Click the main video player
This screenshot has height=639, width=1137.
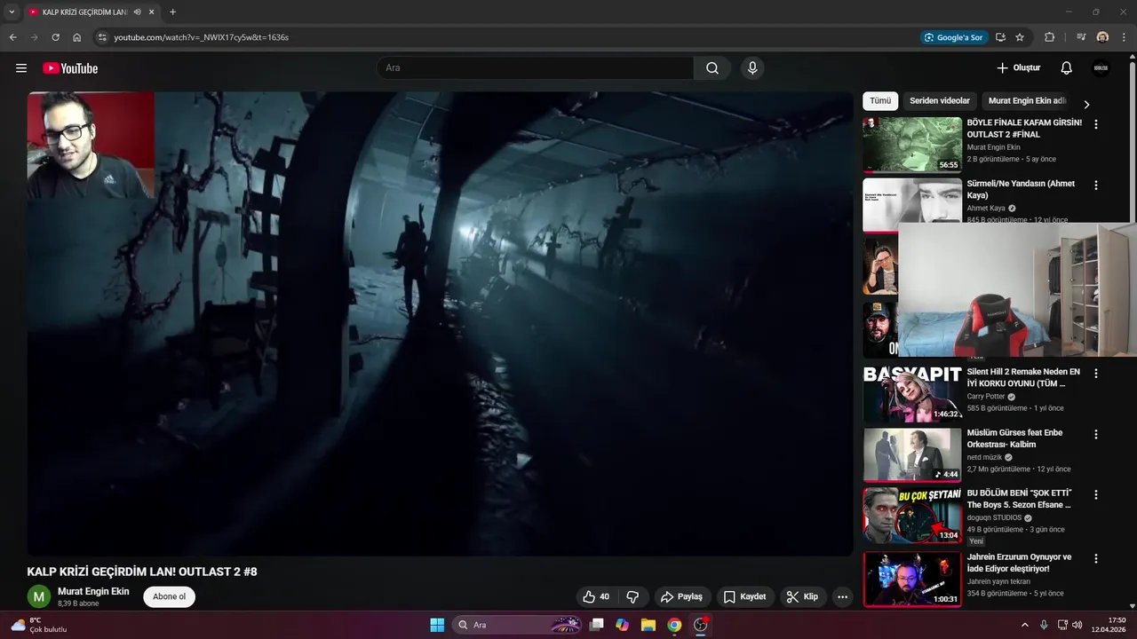440,324
